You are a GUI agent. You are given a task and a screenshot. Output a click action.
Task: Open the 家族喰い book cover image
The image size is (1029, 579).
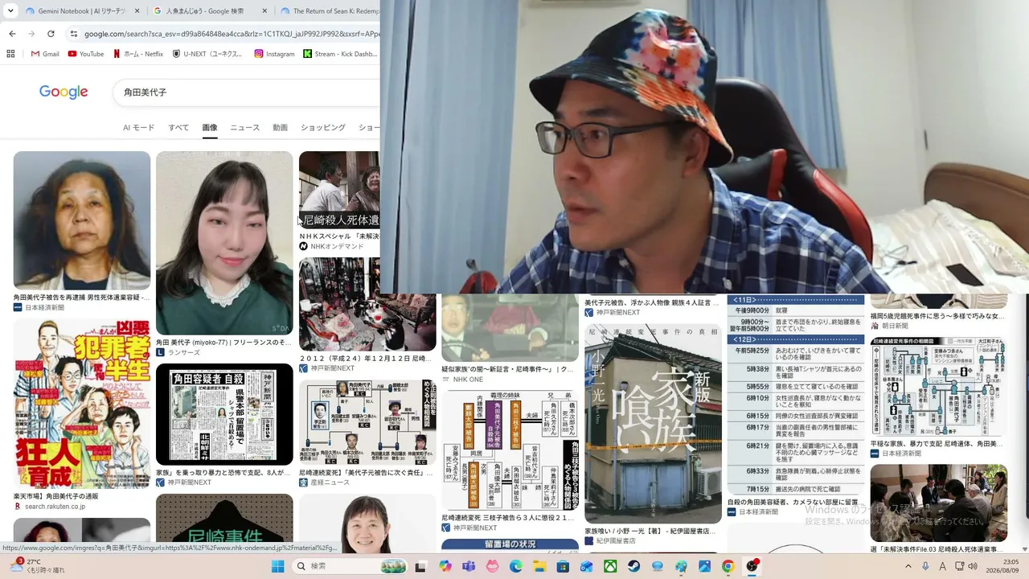(x=653, y=423)
